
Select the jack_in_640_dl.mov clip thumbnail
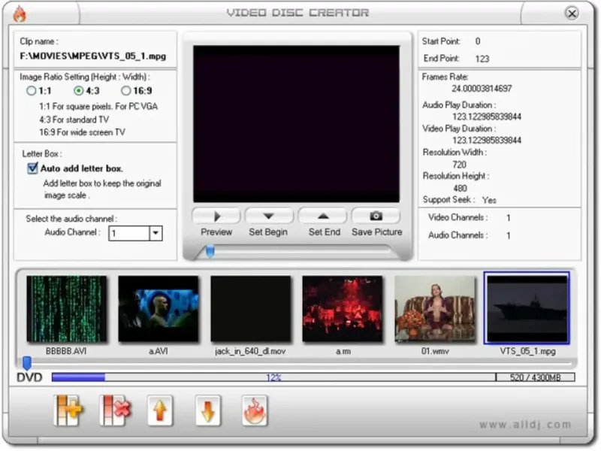coord(250,309)
